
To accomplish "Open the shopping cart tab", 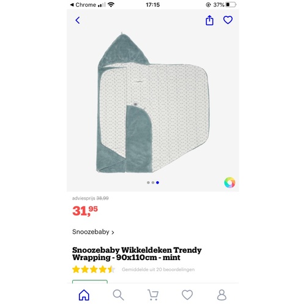I will (x=153, y=295).
